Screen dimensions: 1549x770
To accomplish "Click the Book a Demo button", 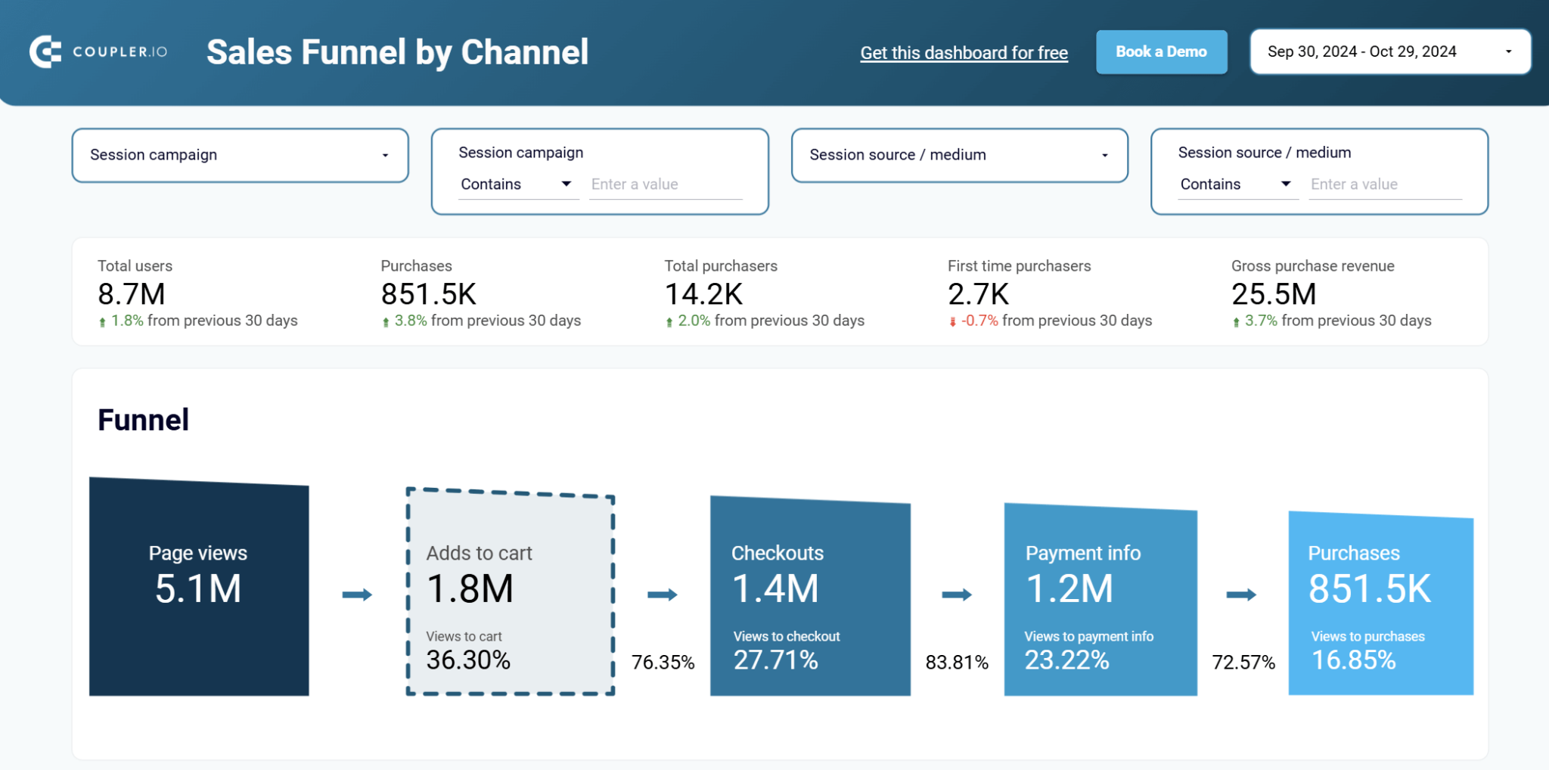I will point(1161,51).
